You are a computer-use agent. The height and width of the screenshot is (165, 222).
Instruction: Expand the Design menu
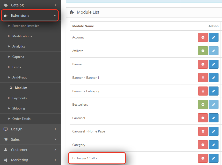click(30, 129)
